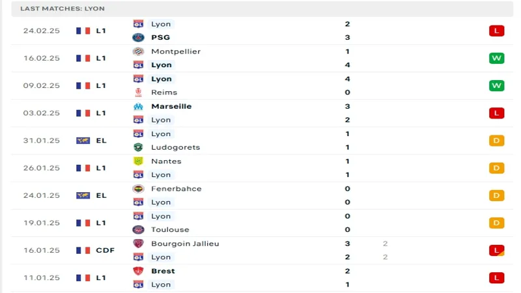Click the Brest club crest icon
Screen dimensions: 521x293
pyautogui.click(x=138, y=271)
